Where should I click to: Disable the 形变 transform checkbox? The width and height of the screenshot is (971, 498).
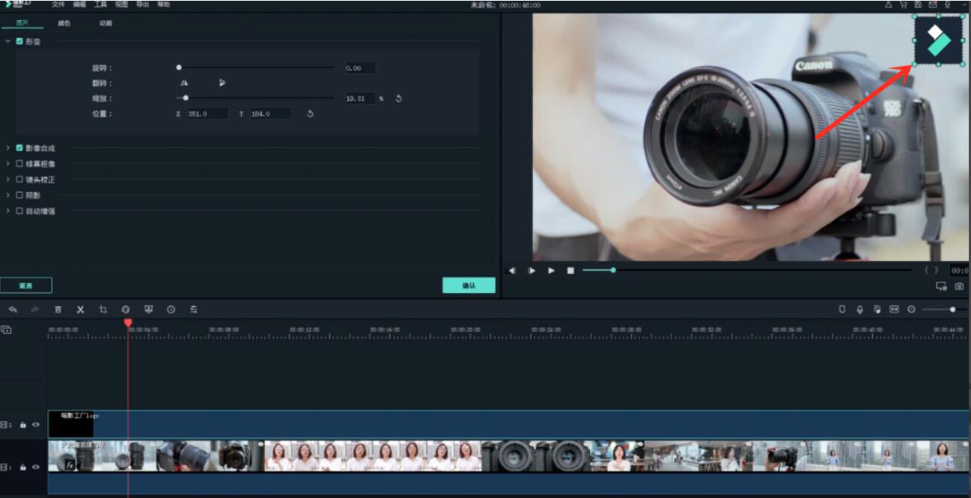[x=18, y=43]
